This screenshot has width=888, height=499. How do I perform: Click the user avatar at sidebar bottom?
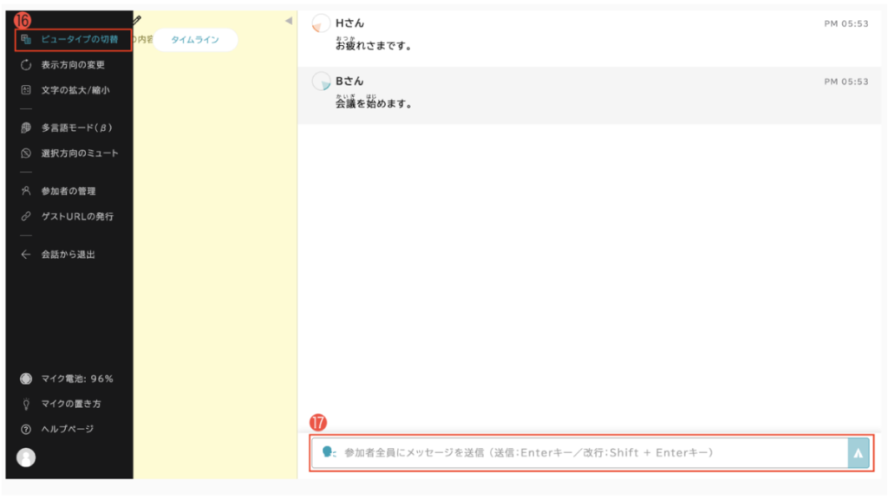(x=26, y=457)
